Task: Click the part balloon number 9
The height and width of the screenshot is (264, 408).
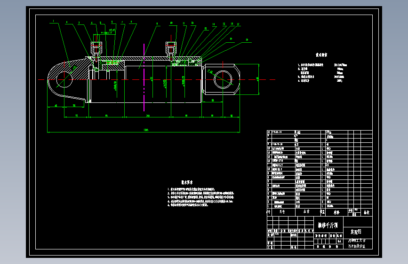Action: pyautogui.click(x=157, y=23)
